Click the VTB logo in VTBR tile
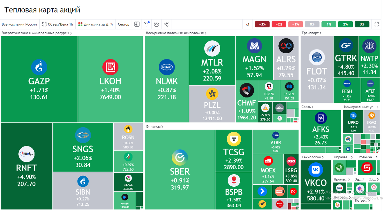The height and width of the screenshot is (211, 383). [276, 135]
